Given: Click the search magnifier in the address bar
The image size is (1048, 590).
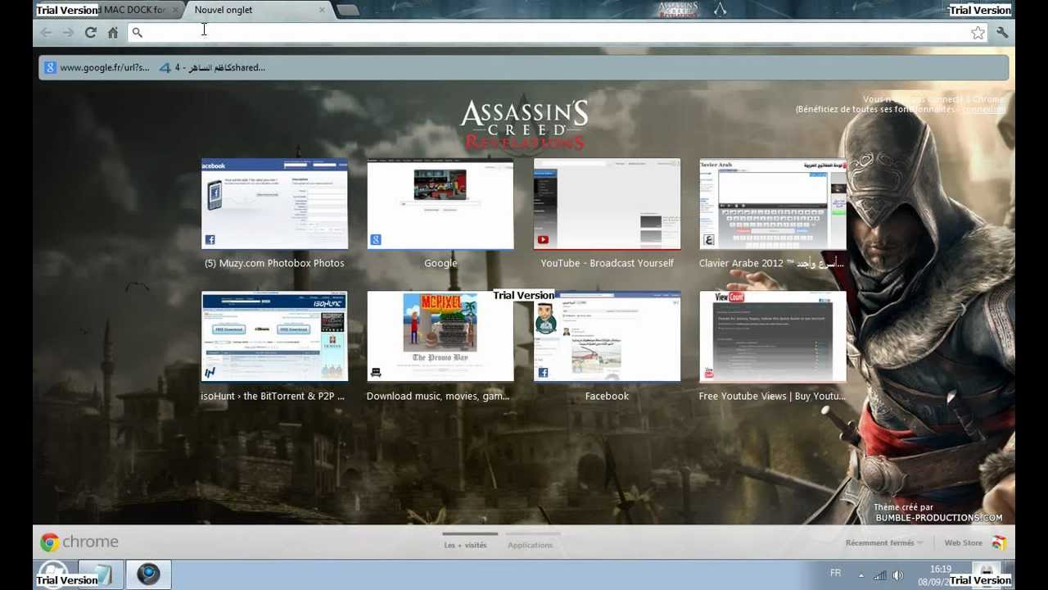Looking at the screenshot, I should pyautogui.click(x=137, y=33).
